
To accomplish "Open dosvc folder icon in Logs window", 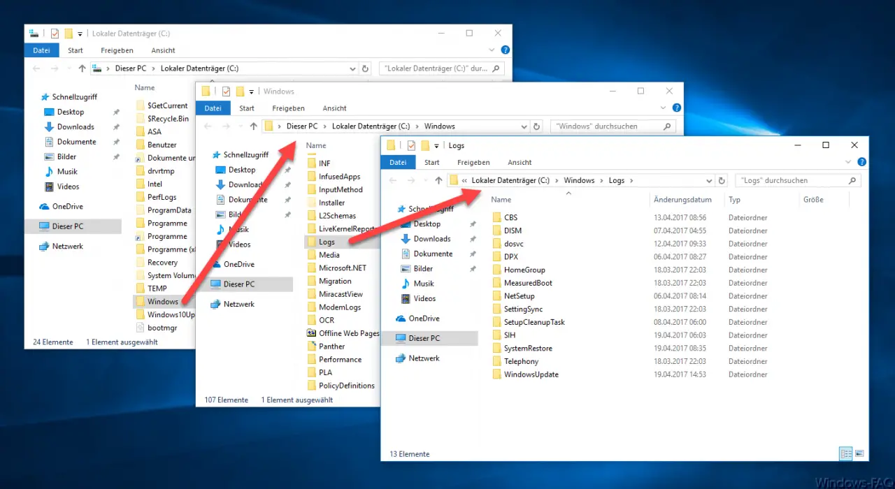I will [497, 244].
